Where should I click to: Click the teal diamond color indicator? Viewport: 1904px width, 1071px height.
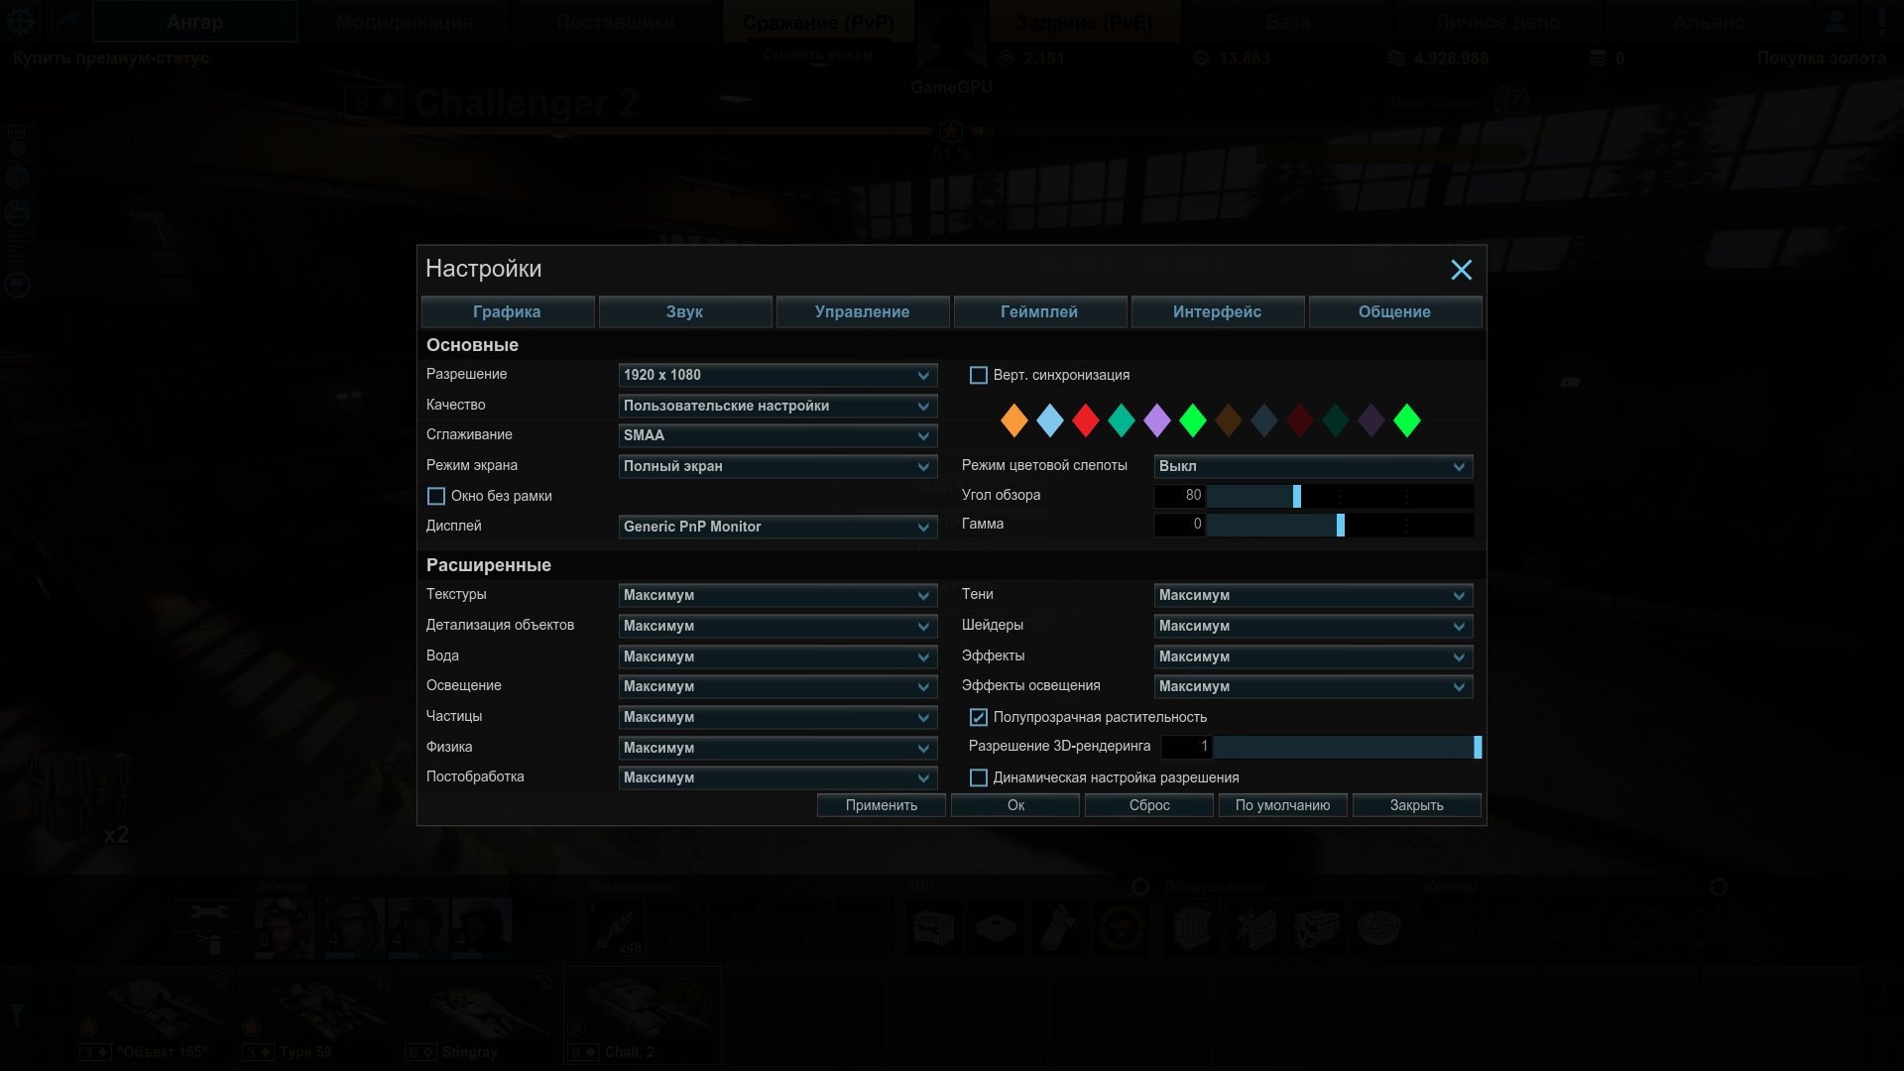(1121, 420)
